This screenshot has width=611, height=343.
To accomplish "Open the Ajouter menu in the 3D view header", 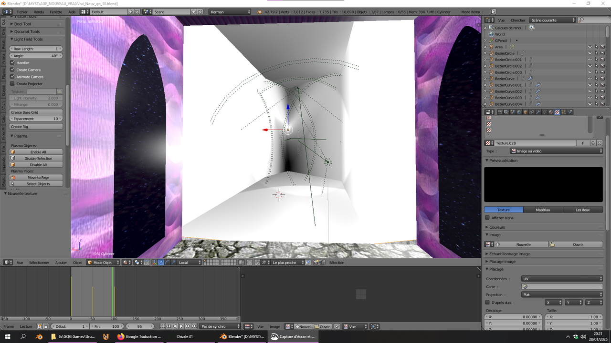I will pos(61,262).
